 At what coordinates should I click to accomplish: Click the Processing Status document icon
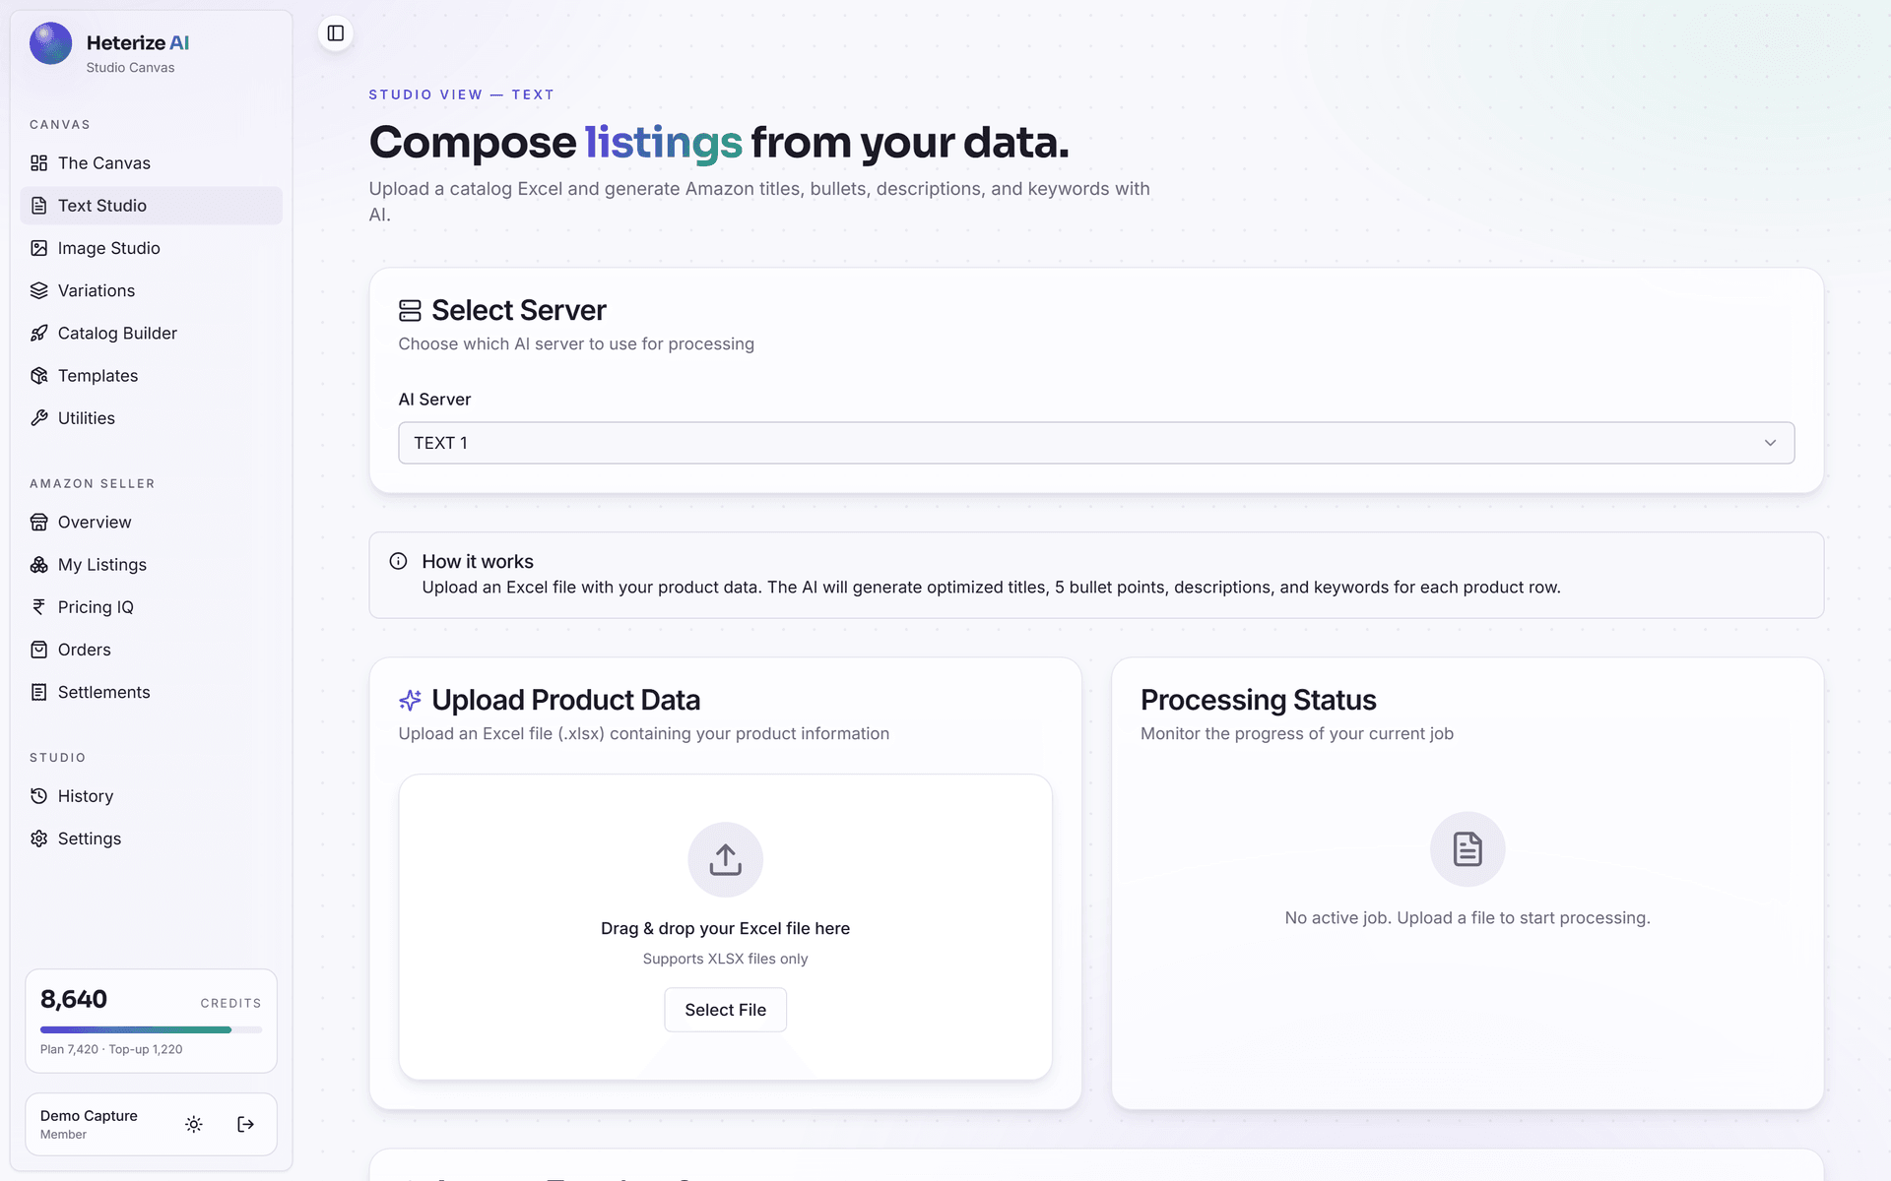tap(1467, 848)
